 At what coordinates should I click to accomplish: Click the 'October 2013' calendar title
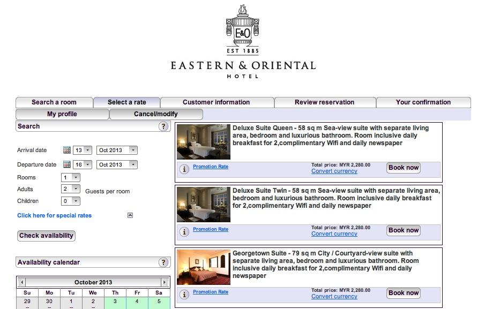(x=93, y=282)
